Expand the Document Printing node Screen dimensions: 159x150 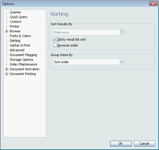[7, 74]
